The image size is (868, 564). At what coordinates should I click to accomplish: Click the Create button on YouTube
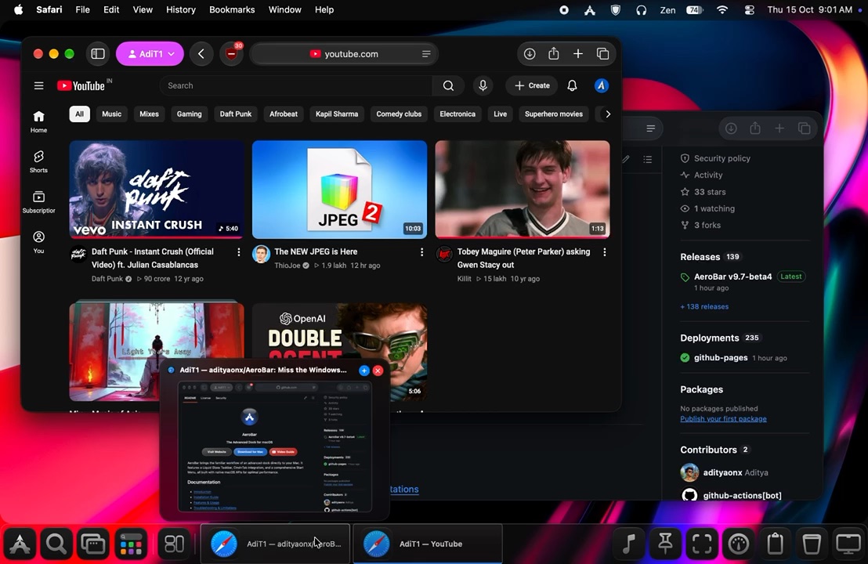point(532,86)
